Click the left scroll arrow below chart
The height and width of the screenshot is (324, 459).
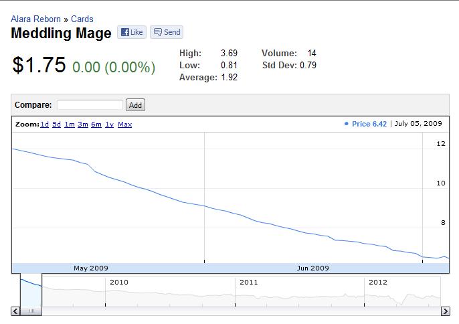click(15, 311)
